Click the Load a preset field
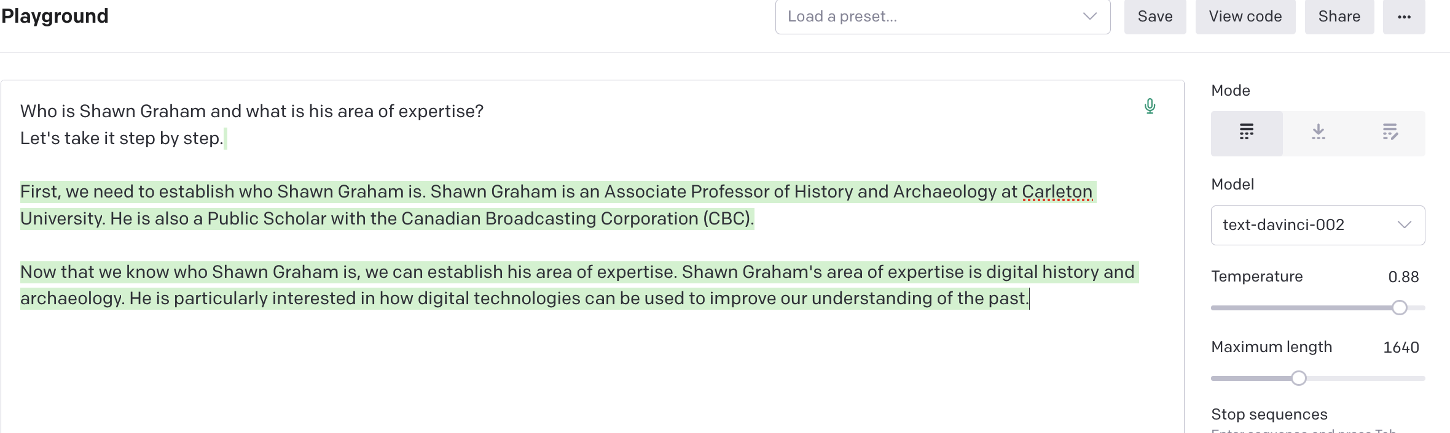The image size is (1450, 433). click(x=942, y=17)
